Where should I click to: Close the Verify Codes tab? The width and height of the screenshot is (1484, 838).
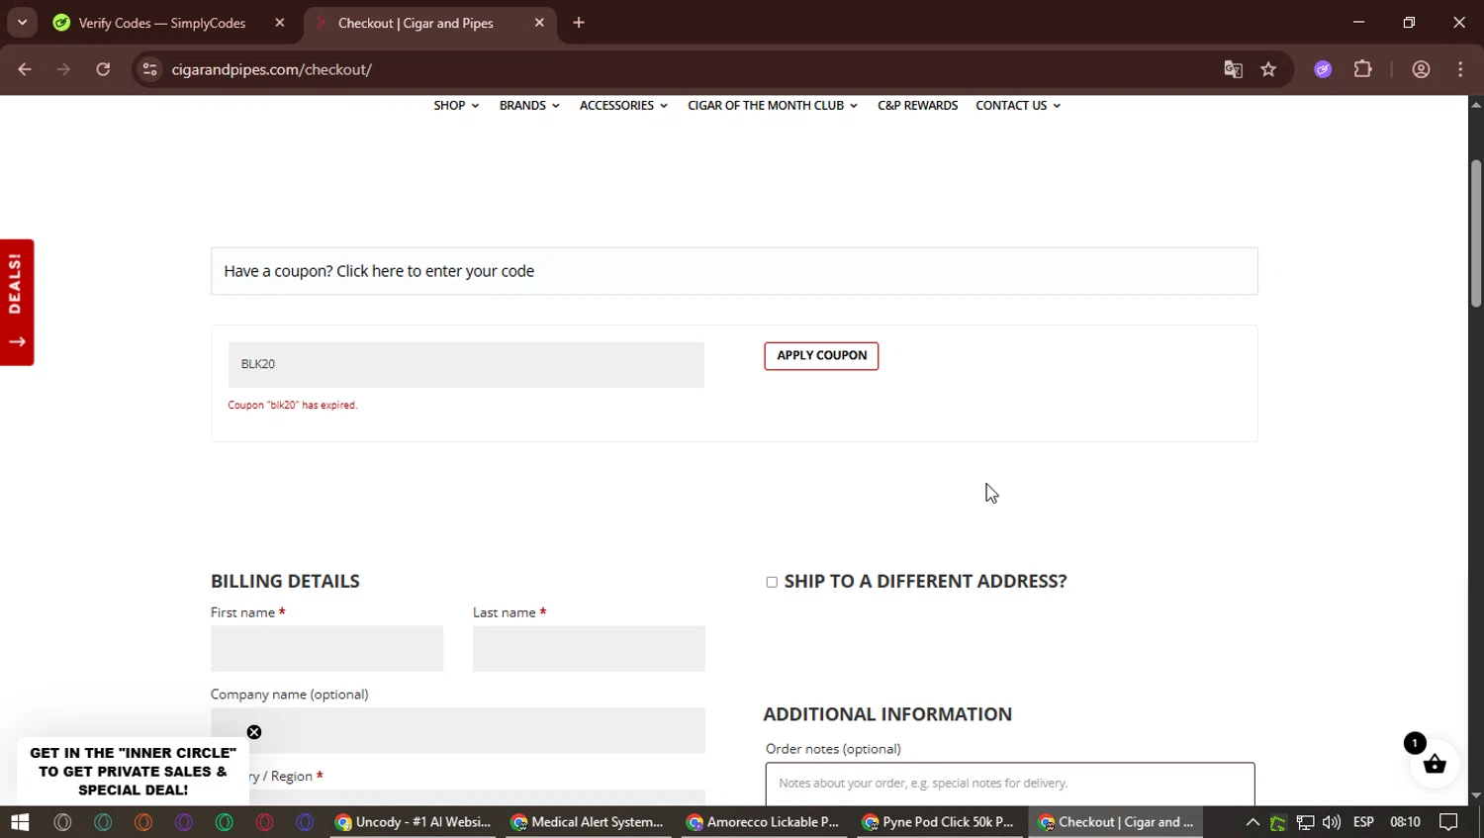(x=280, y=23)
